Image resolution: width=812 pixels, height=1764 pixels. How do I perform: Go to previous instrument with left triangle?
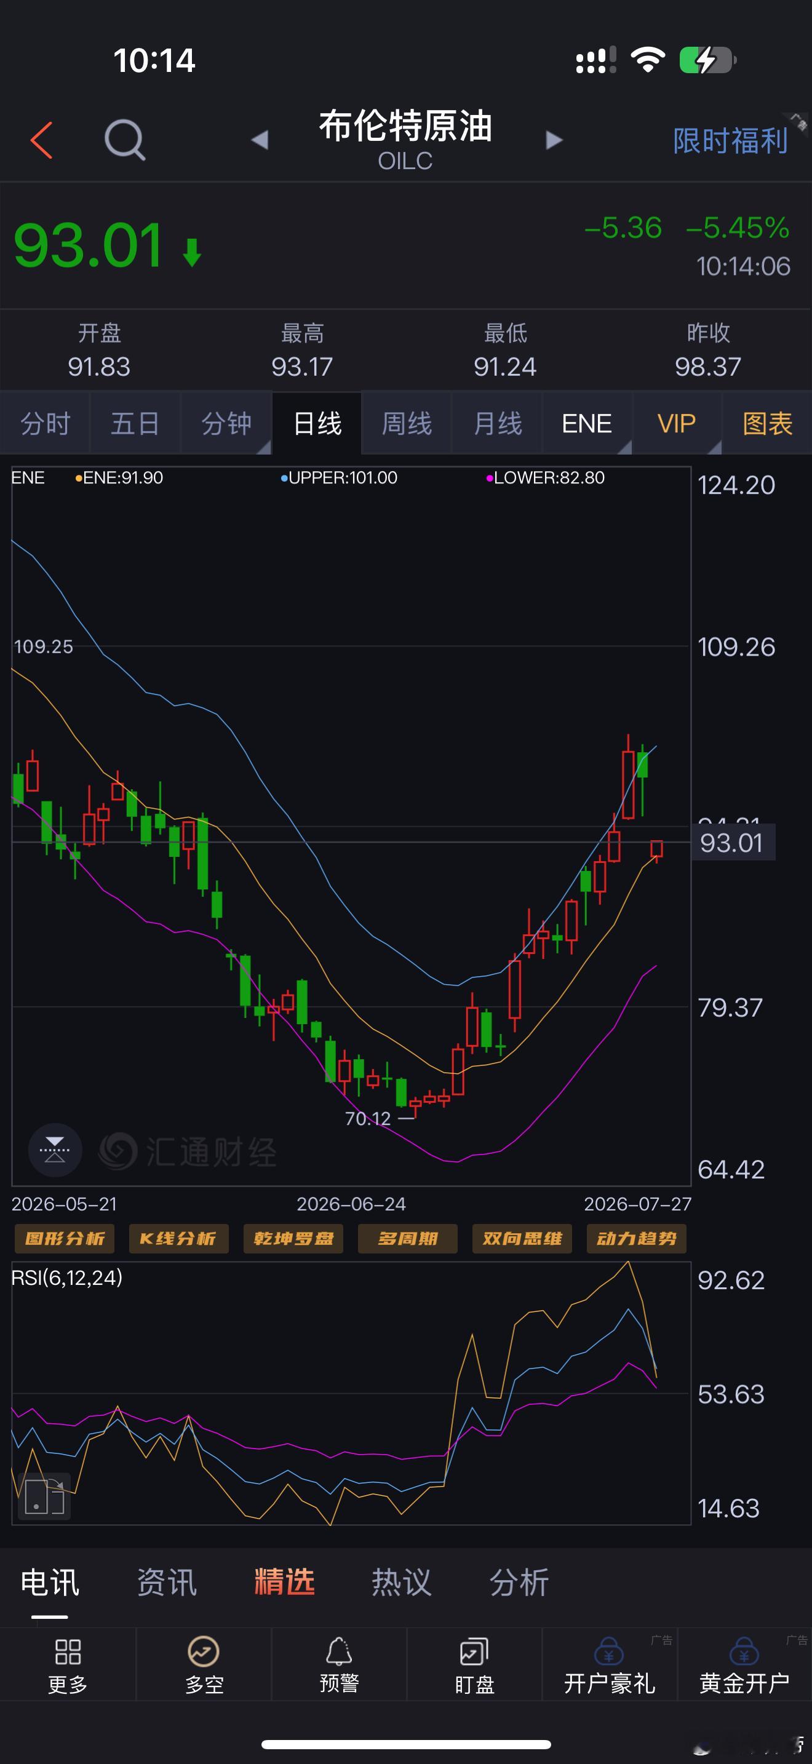(260, 140)
